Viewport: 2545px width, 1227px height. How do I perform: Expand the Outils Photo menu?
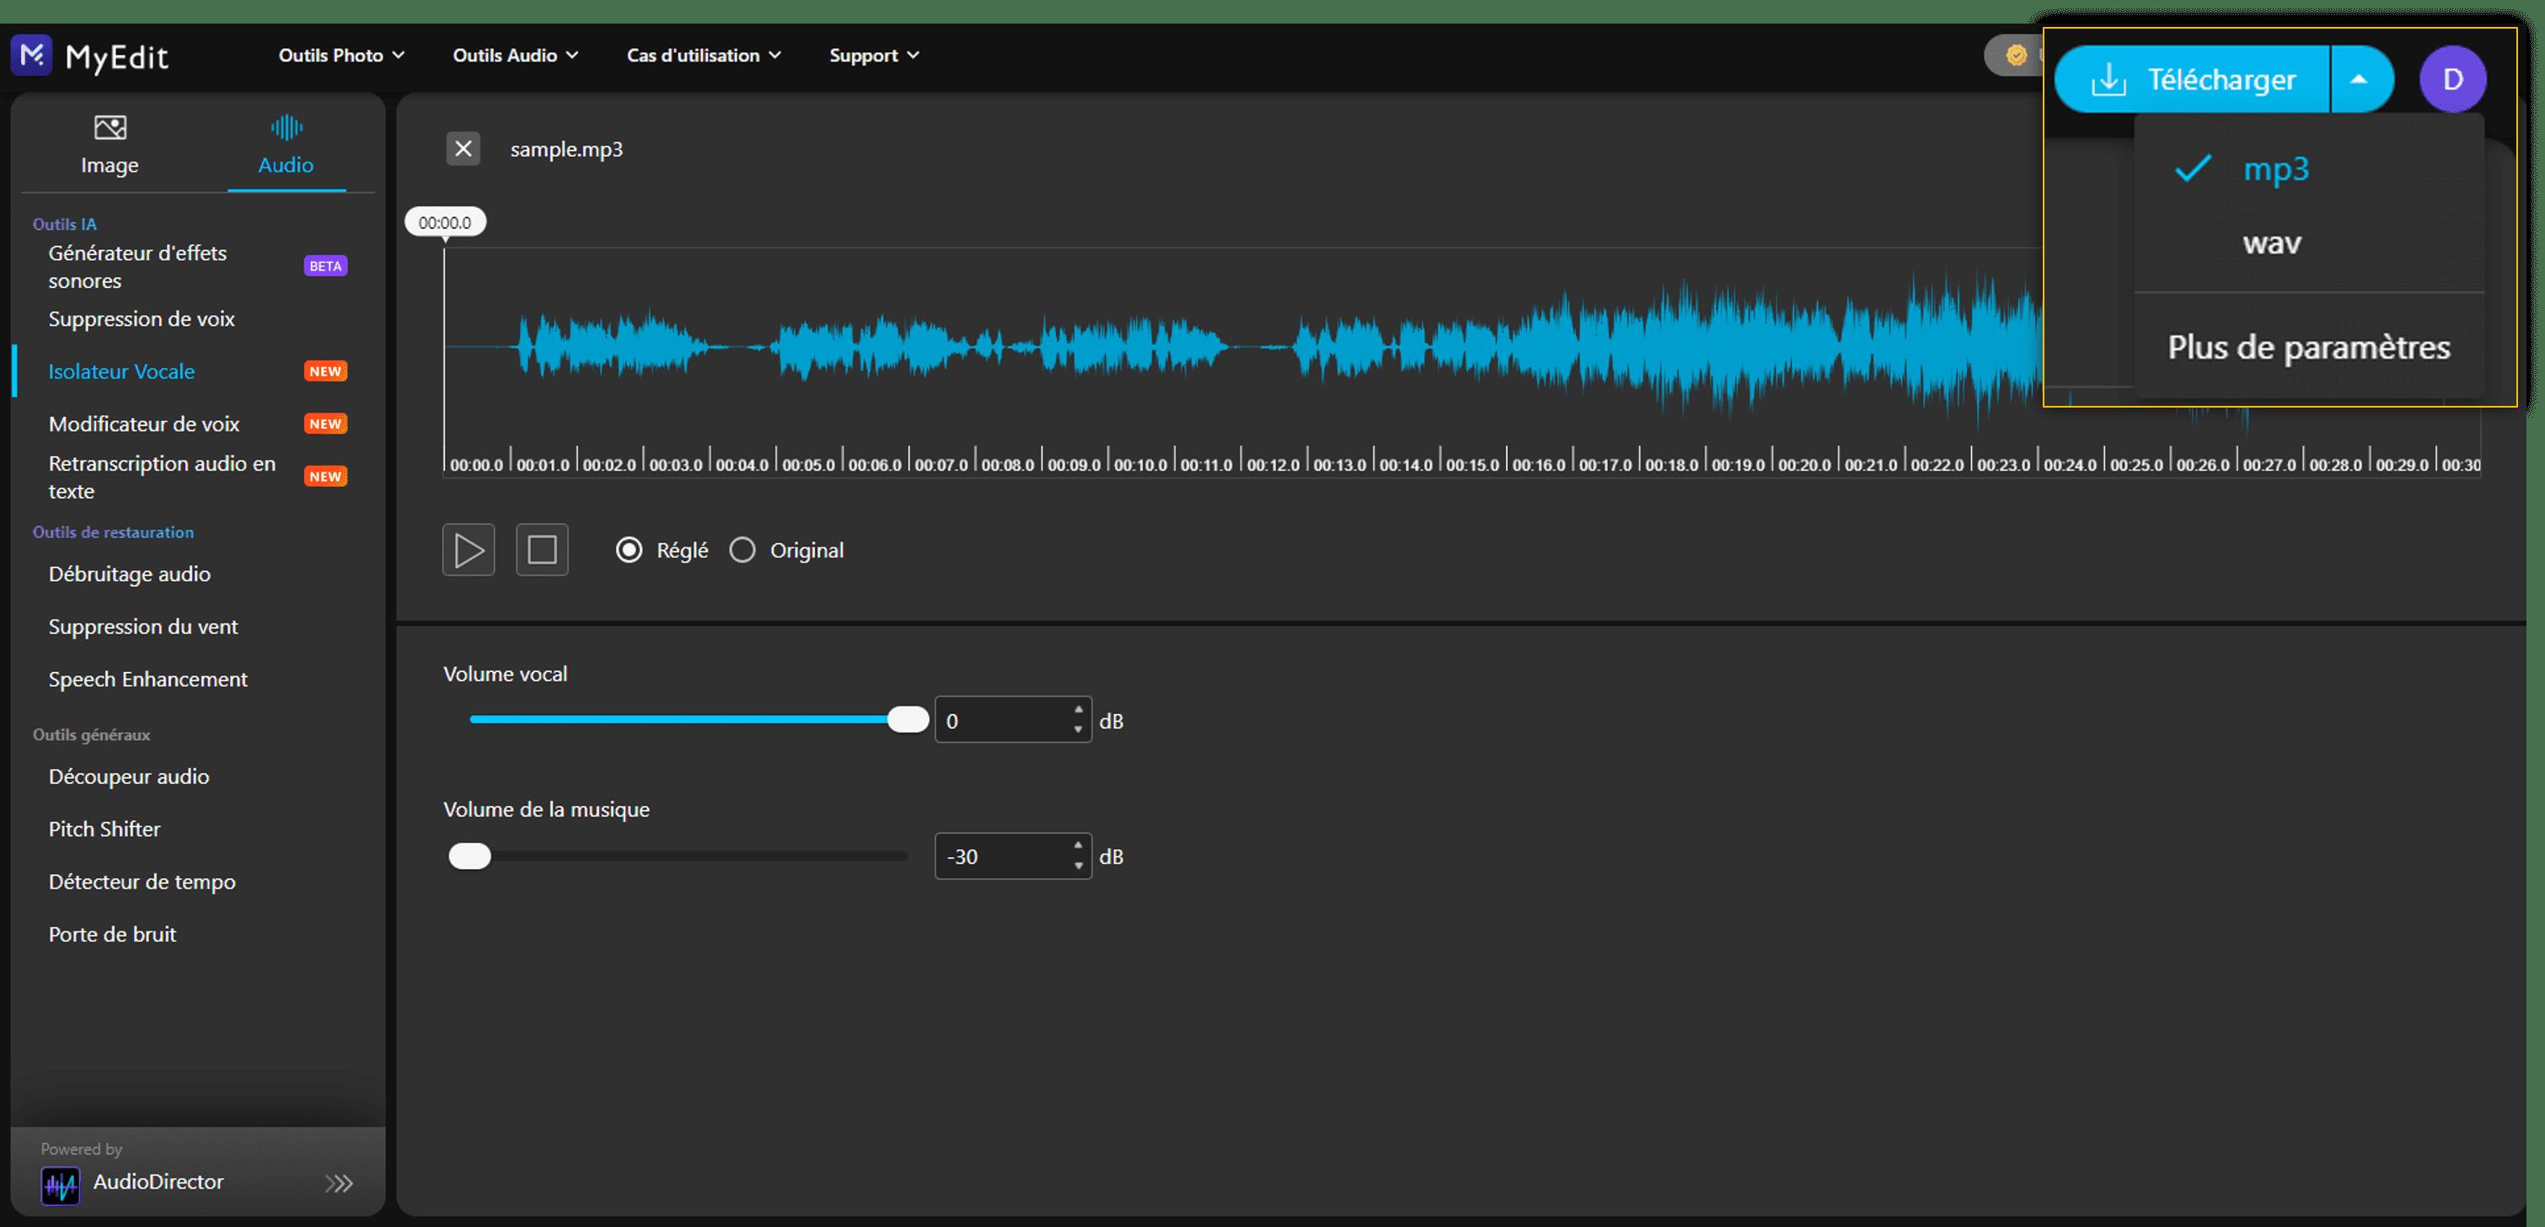click(340, 56)
